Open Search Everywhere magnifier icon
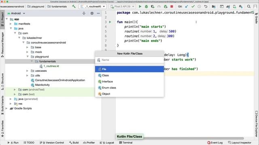The image size is (259, 145). (x=248, y=6)
